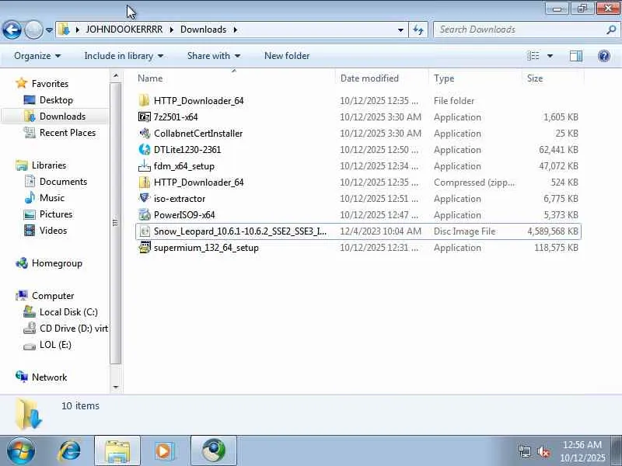The image size is (622, 466).
Task: Select the supermium_132_64_setup icon
Action: tap(145, 247)
